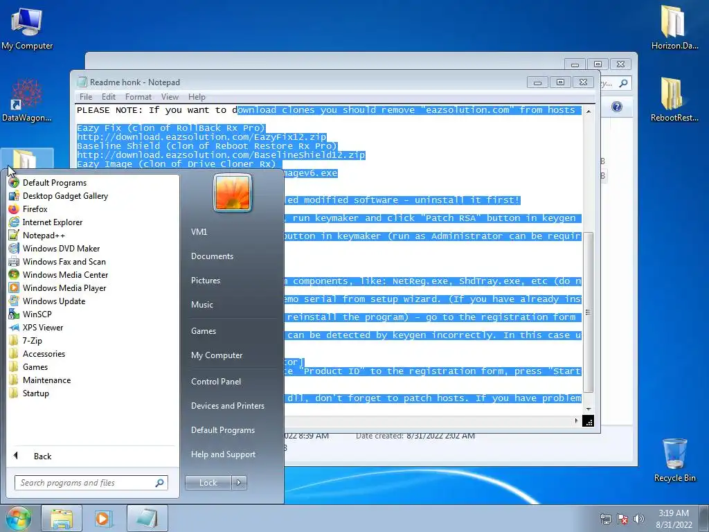Open Help and Support
709x532 pixels.
(224, 454)
